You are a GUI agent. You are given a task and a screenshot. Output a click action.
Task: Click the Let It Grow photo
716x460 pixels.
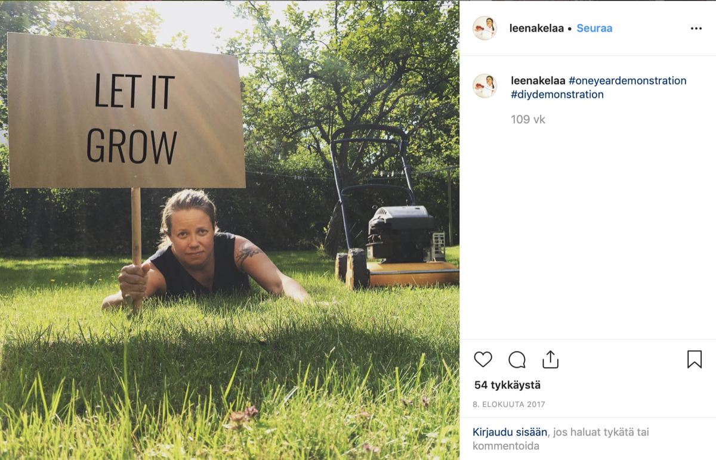pos(230,230)
